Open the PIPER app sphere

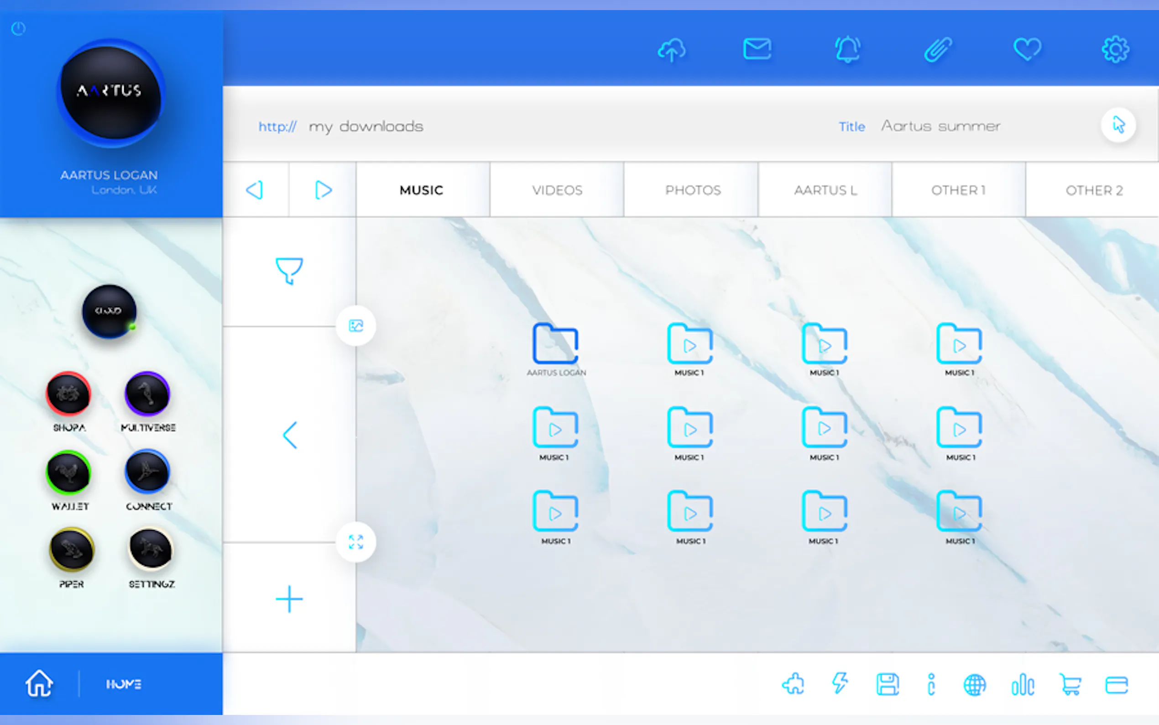pyautogui.click(x=71, y=550)
